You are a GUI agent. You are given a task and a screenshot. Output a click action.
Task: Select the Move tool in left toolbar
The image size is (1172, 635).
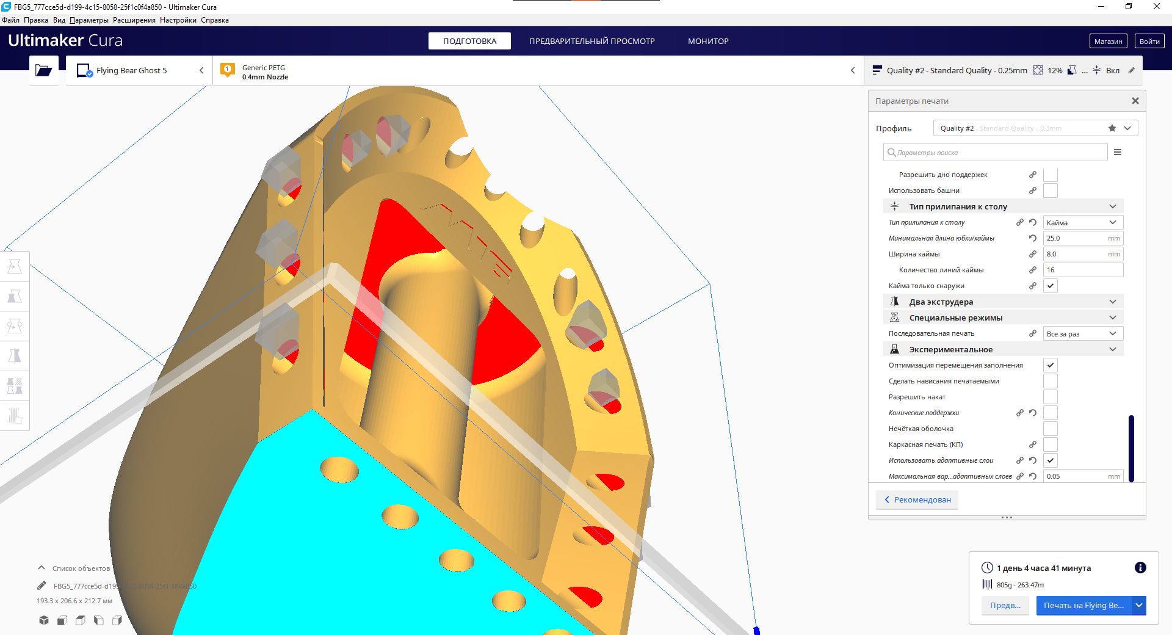pyautogui.click(x=15, y=266)
